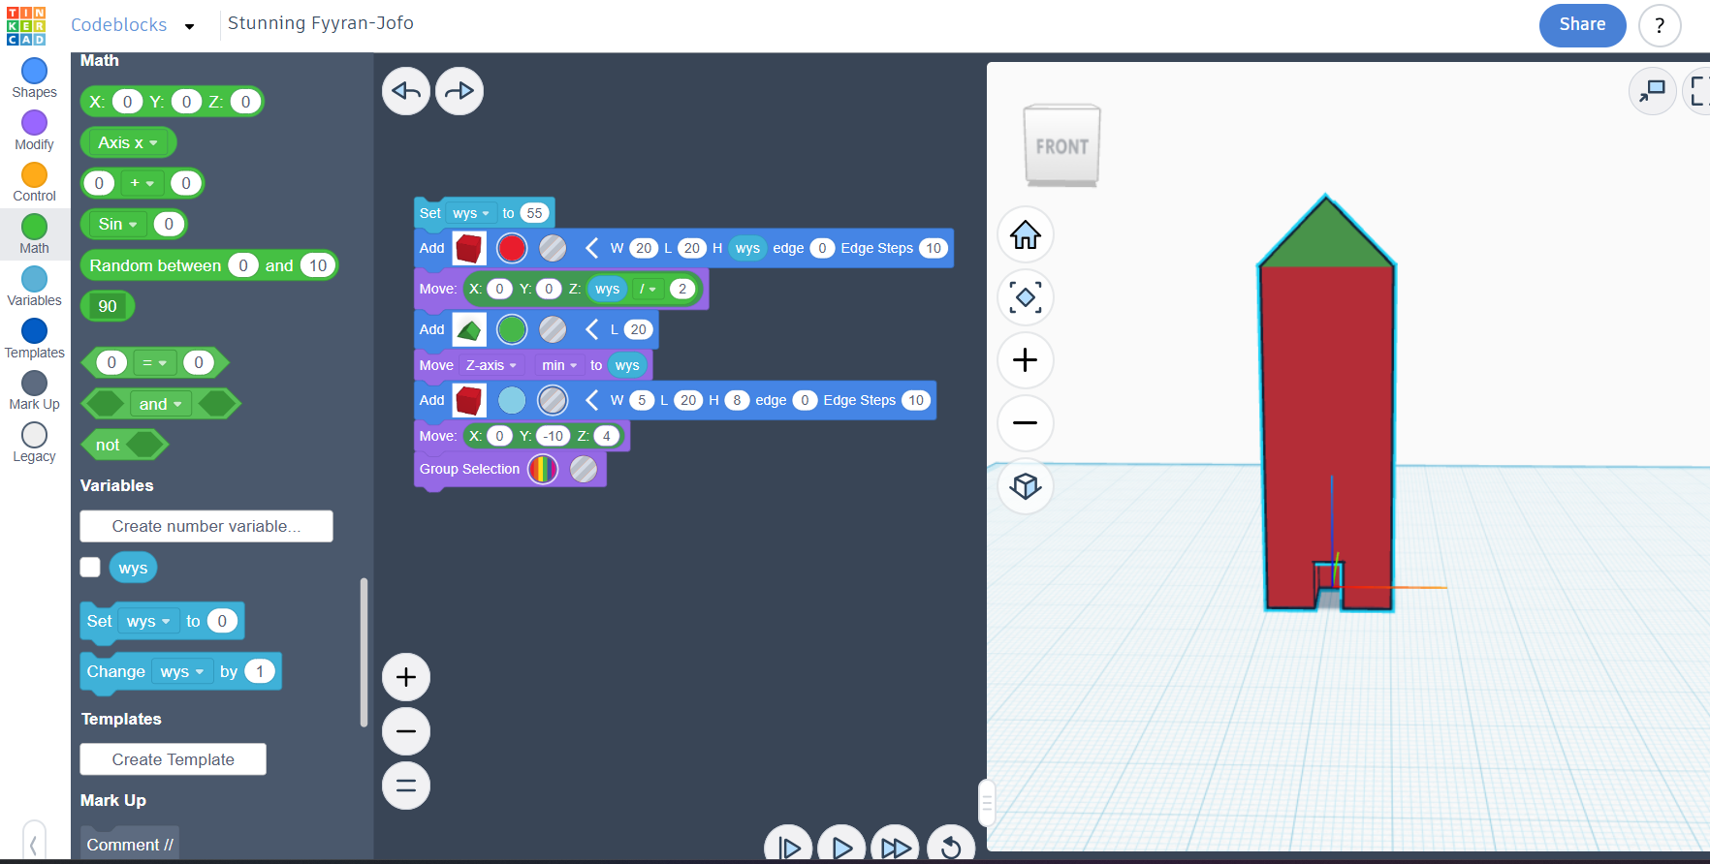Run the code with play button
This screenshot has width=1710, height=864.
(841, 848)
